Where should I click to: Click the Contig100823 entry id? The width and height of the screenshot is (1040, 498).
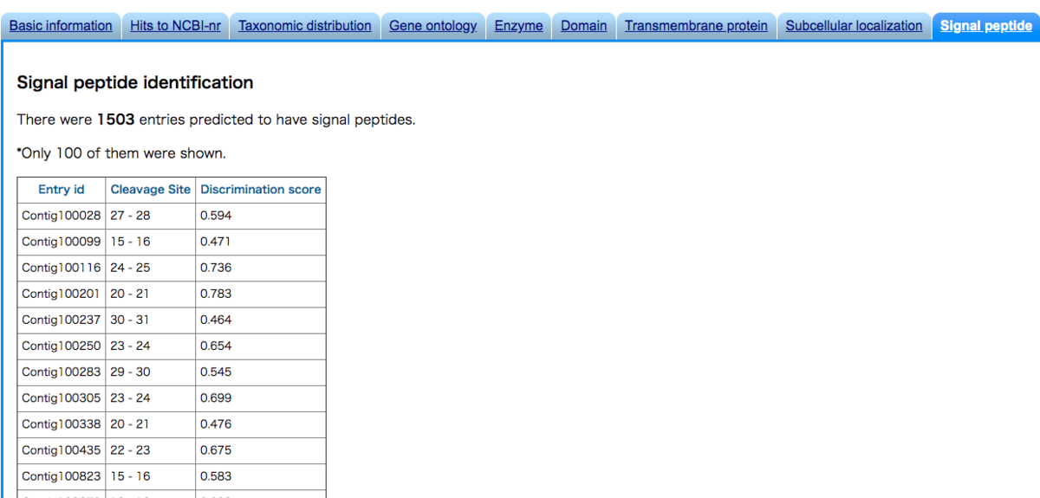pyautogui.click(x=62, y=476)
